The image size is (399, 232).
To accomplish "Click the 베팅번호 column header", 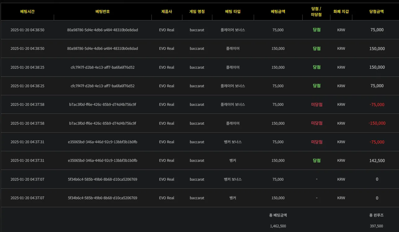I will point(103,11).
